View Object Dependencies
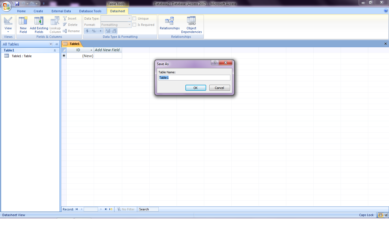The height and width of the screenshot is (240, 389). [x=191, y=24]
